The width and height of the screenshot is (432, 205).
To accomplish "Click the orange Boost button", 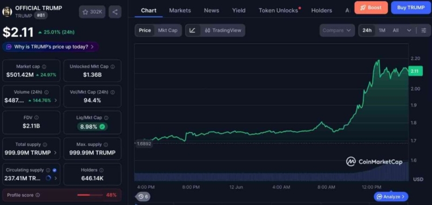I will pos(371,8).
